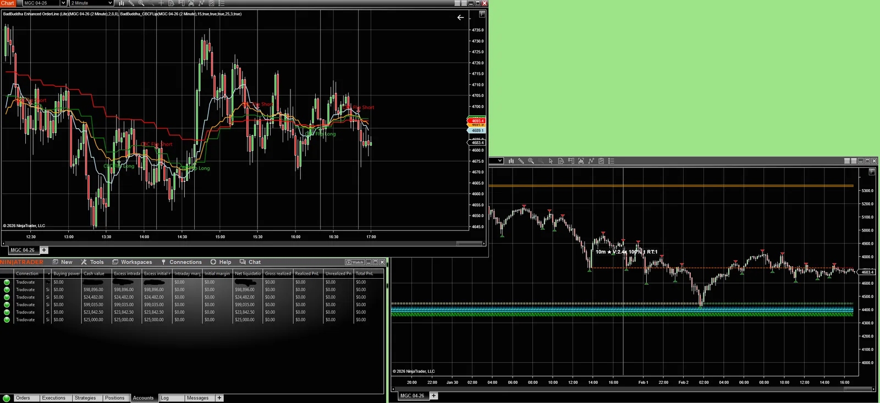The width and height of the screenshot is (880, 403).
Task: Open Properties icon in right chart toolbar
Action: pyautogui.click(x=601, y=161)
